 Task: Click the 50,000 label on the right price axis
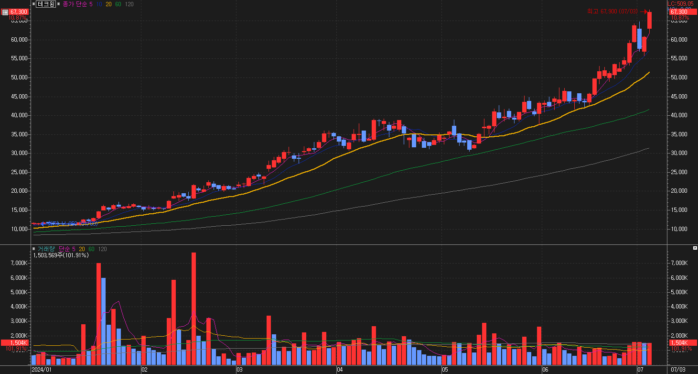[678, 77]
